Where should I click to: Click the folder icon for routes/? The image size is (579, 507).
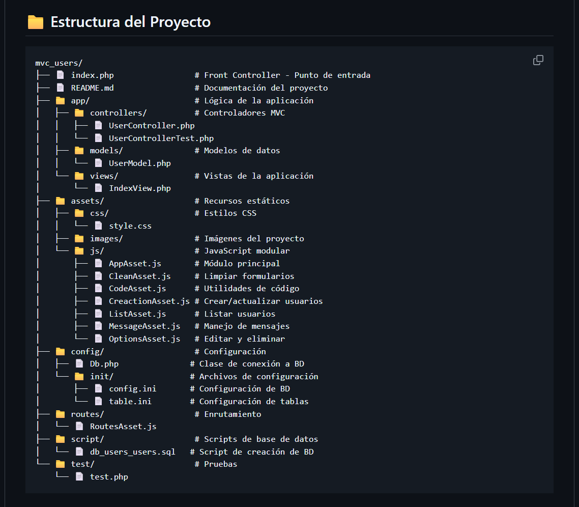pos(60,414)
